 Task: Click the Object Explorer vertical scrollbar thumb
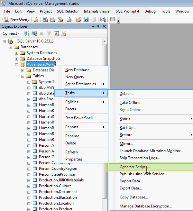pos(105,121)
